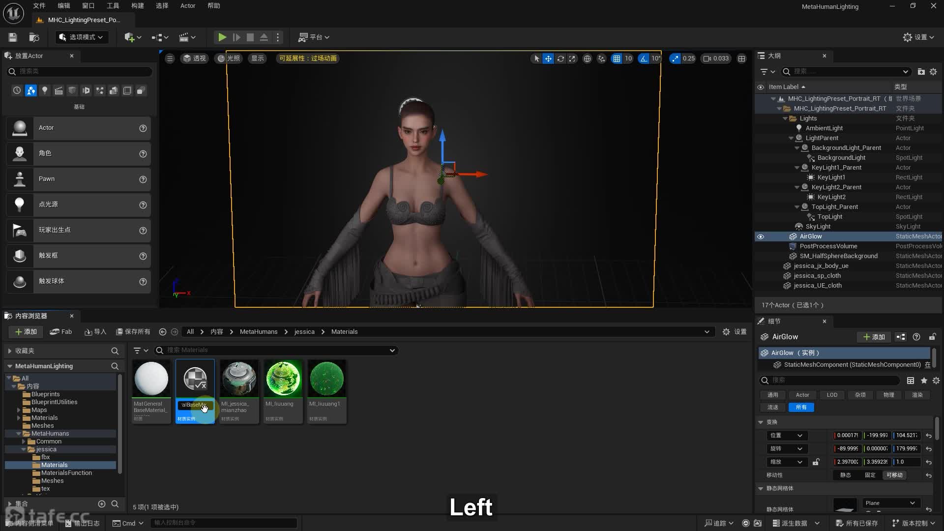Set mobility to static (静态)
The width and height of the screenshot is (944, 531).
845,475
